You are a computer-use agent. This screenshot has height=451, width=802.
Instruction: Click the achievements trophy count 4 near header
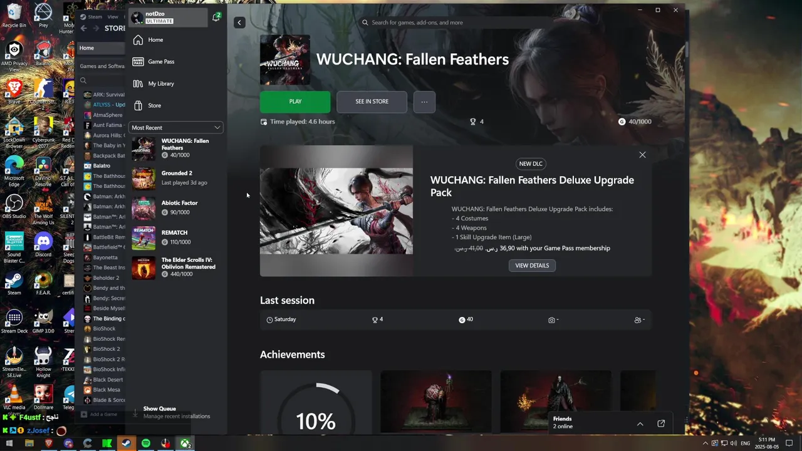(x=477, y=122)
